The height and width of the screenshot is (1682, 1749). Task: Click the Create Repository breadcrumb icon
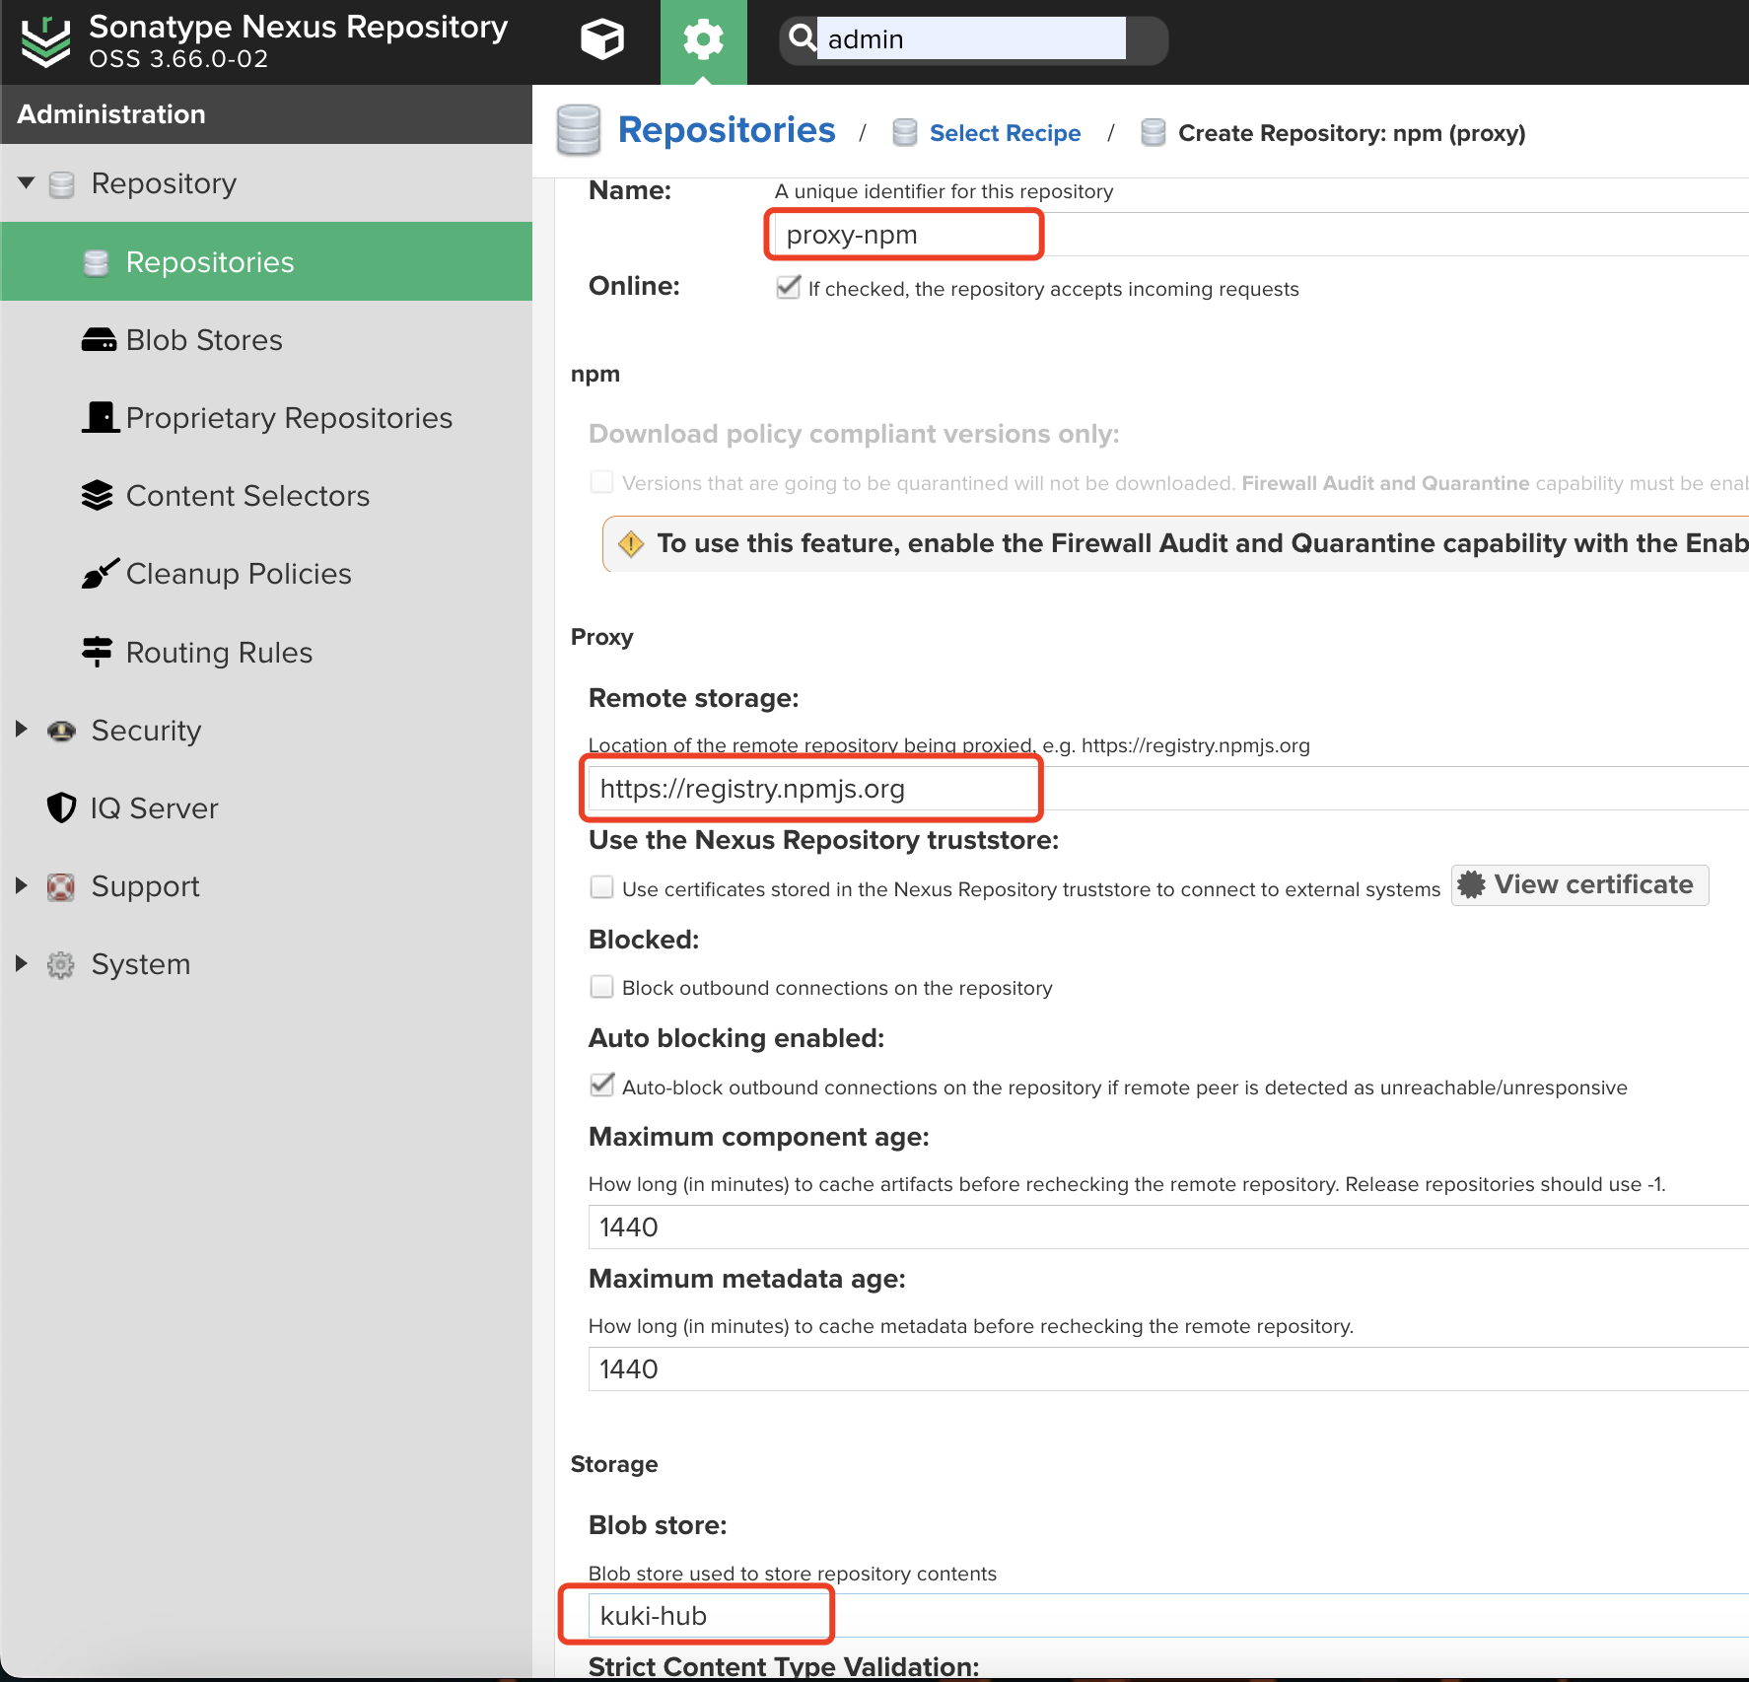point(1153,132)
